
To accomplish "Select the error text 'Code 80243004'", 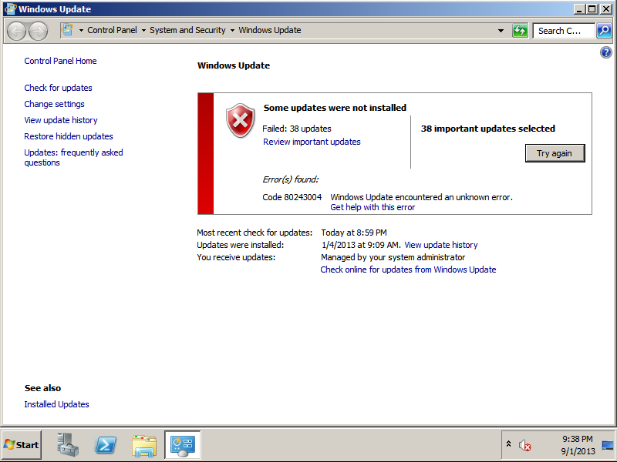I will (292, 197).
